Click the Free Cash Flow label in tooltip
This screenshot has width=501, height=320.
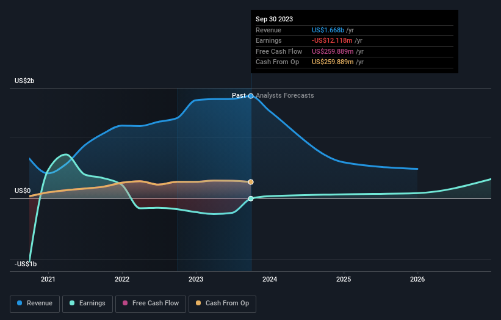click(279, 51)
